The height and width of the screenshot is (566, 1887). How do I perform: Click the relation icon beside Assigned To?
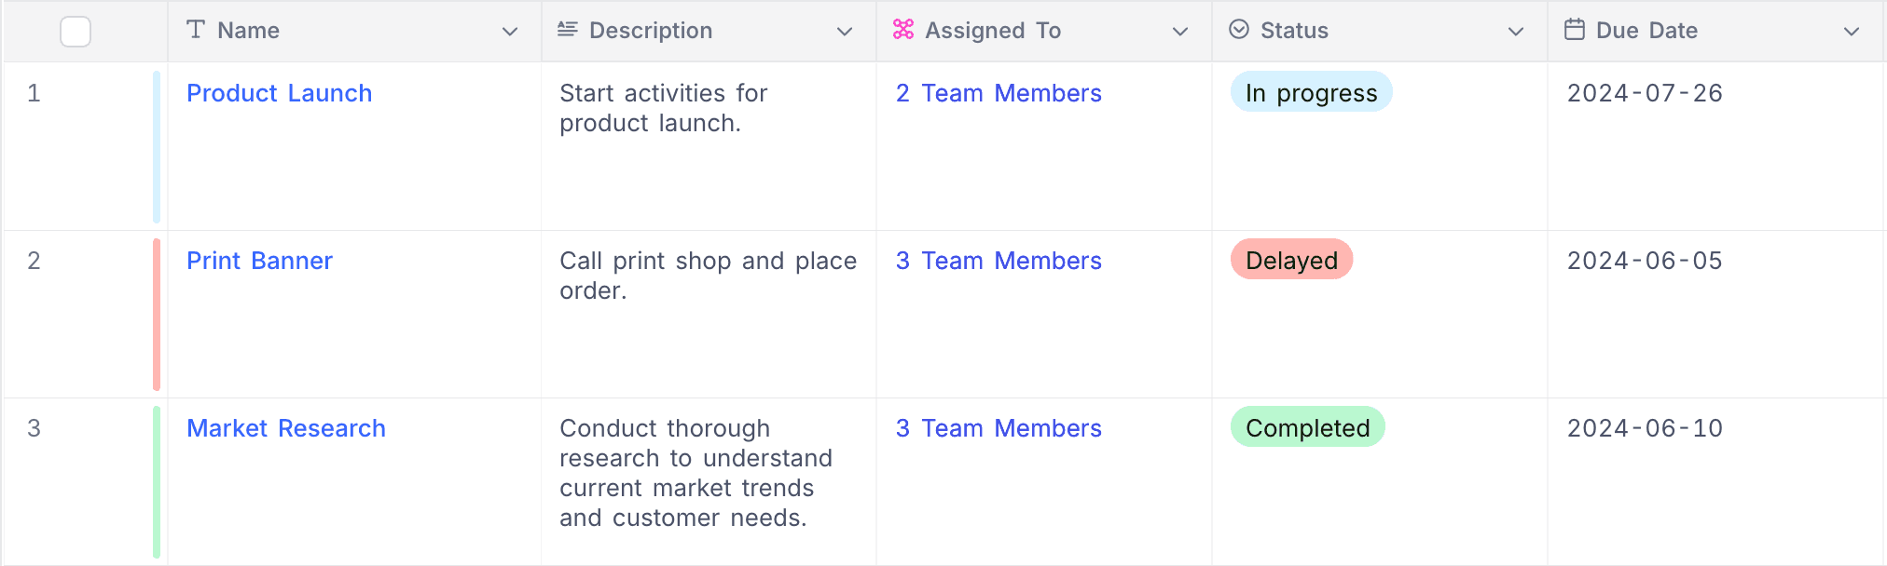tap(902, 30)
